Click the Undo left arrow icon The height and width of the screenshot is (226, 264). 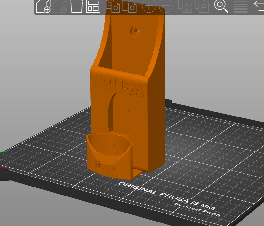pyautogui.click(x=259, y=6)
